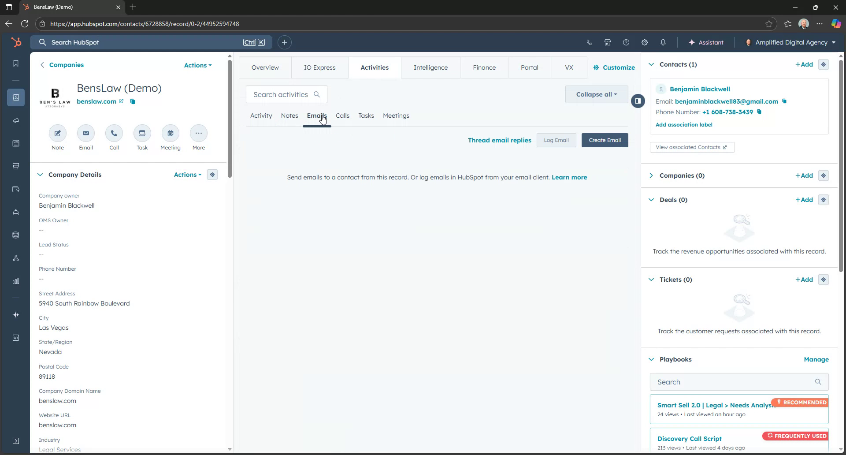Expand the Companies (0) section
The height and width of the screenshot is (455, 846).
point(651,175)
